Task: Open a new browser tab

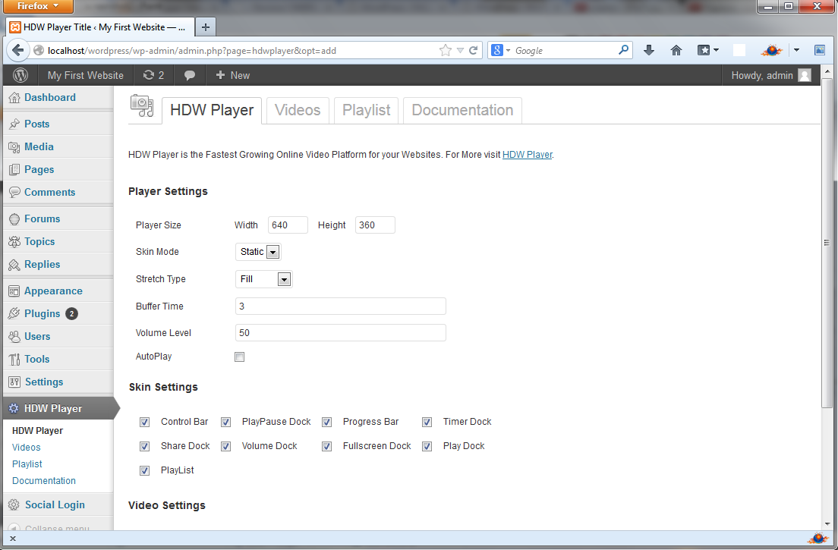Action: point(205,27)
